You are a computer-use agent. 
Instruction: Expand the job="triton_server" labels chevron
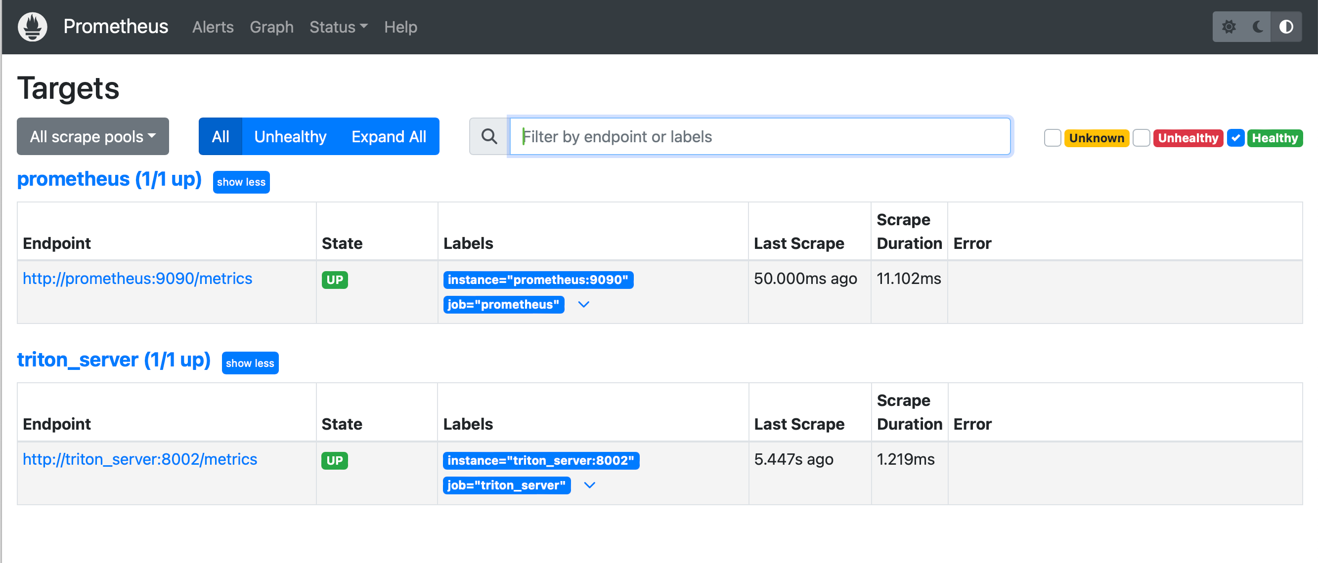[x=589, y=485]
